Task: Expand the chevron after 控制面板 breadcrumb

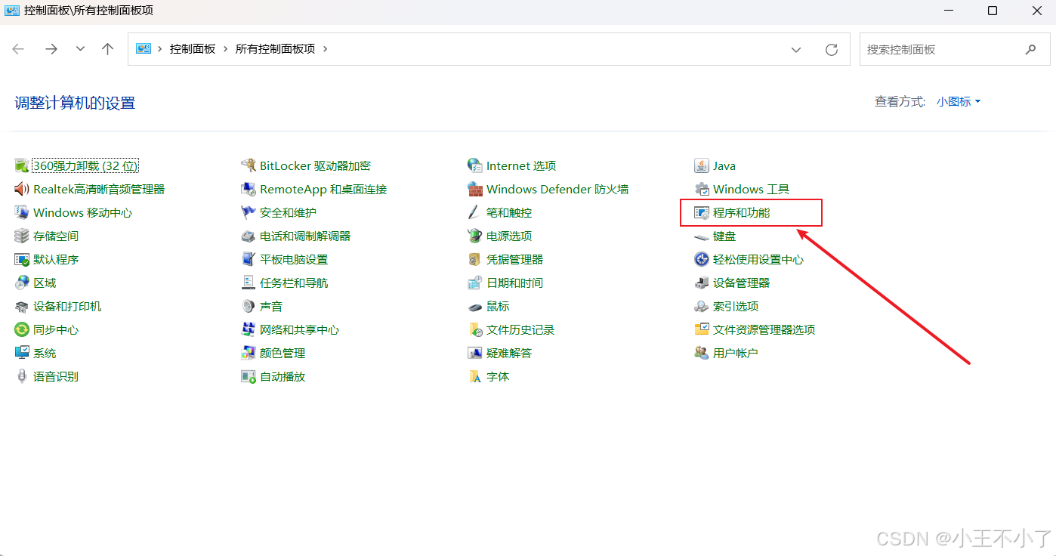Action: pyautogui.click(x=225, y=48)
